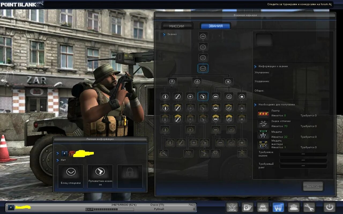This screenshot has height=214, width=343.
Task: Click the Необходимо для получения heading
Action: click(277, 105)
